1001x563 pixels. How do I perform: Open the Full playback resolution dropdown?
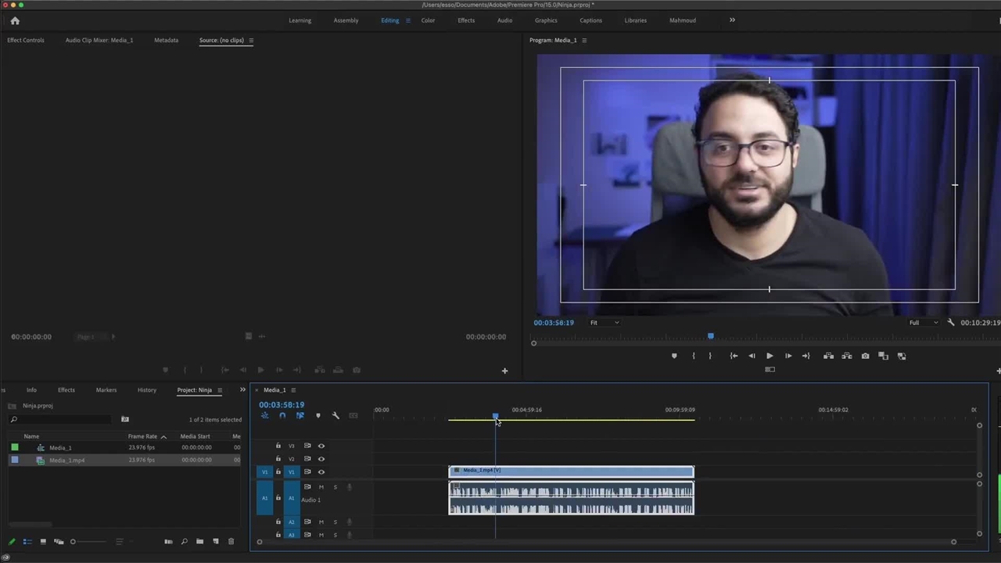[x=924, y=322]
